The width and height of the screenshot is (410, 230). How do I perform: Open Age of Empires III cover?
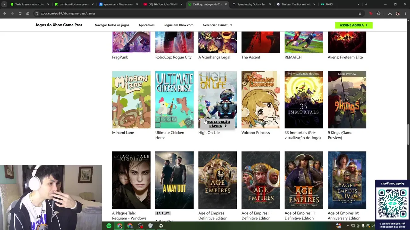tap(304, 180)
